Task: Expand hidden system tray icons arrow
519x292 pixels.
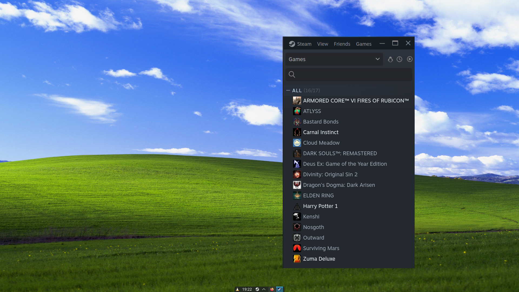Action: click(264, 289)
